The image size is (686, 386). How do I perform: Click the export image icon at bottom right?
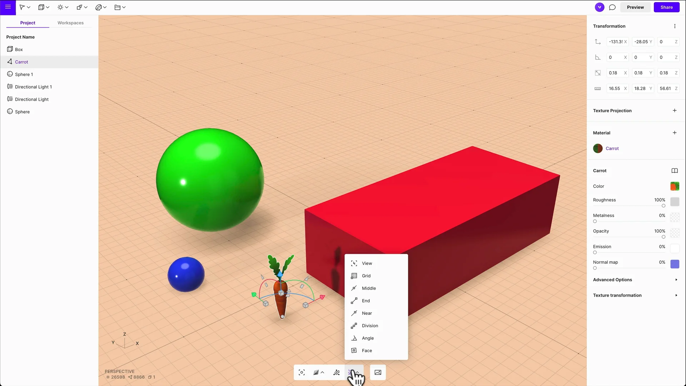click(x=378, y=372)
